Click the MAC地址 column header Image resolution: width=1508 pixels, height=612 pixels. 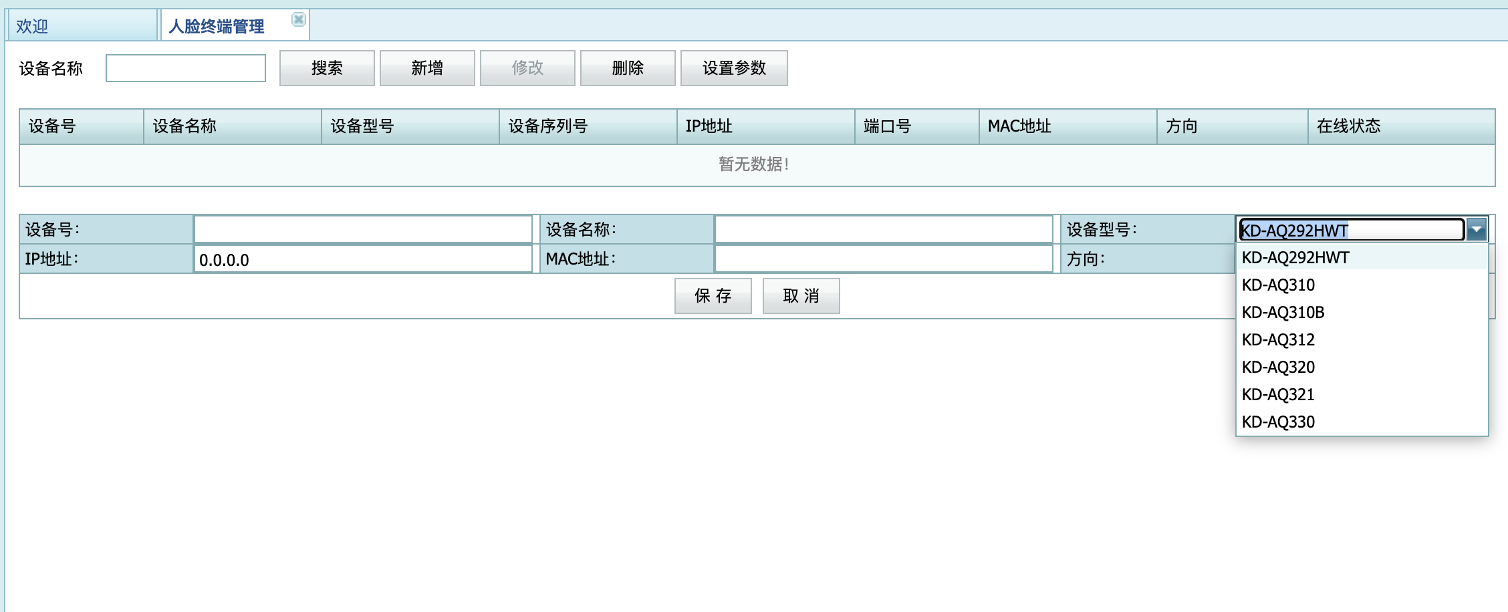tap(1068, 126)
